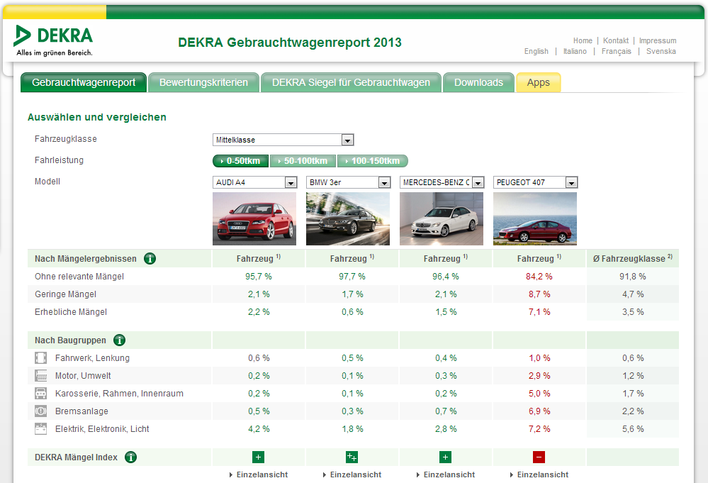Click the '96,4 %' Mercedes-Benz value
Screen dimensions: 708x483
click(x=446, y=277)
